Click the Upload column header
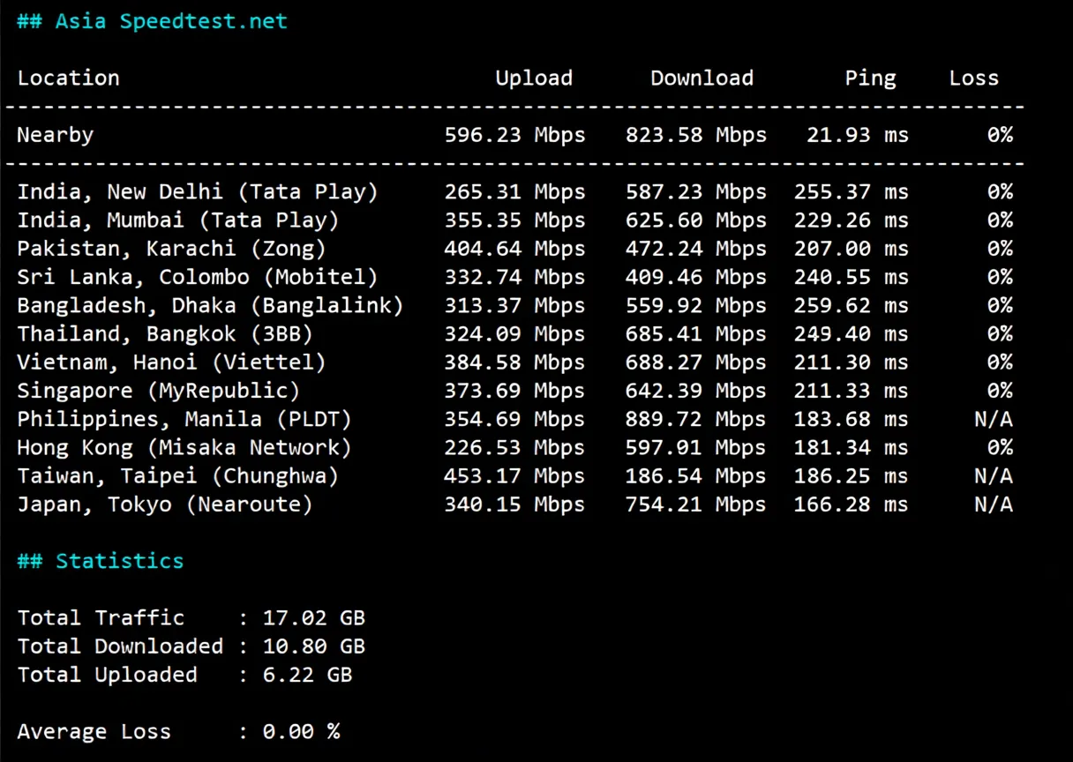 pos(534,78)
